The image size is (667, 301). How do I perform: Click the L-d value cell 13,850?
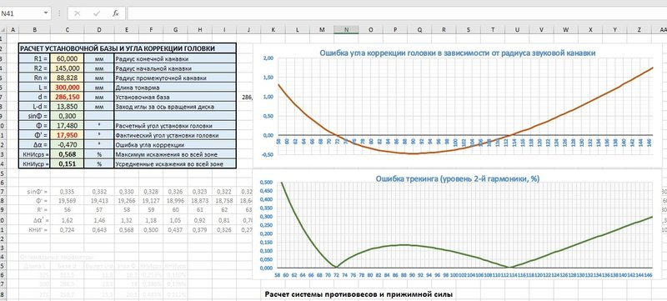click(68, 106)
